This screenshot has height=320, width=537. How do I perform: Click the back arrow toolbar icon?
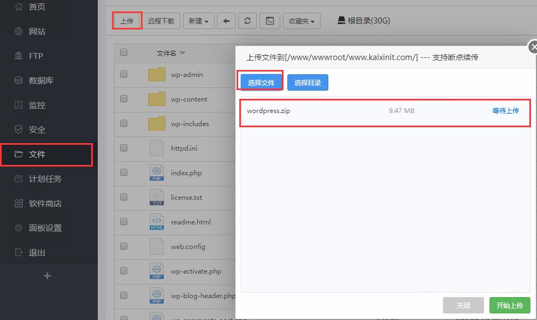click(226, 21)
